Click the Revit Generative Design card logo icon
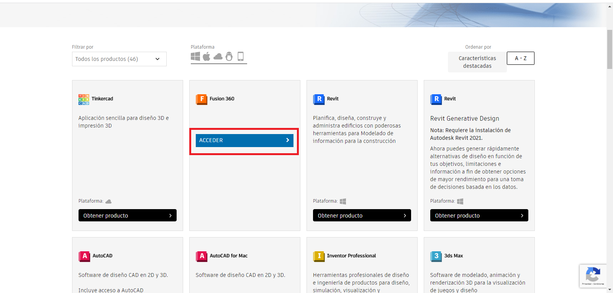This screenshot has height=293, width=613. pyautogui.click(x=436, y=99)
